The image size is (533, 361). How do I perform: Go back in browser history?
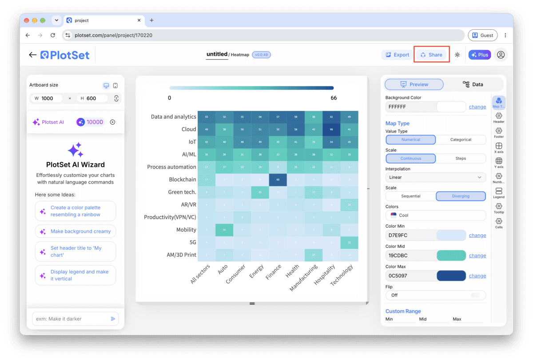(28, 35)
